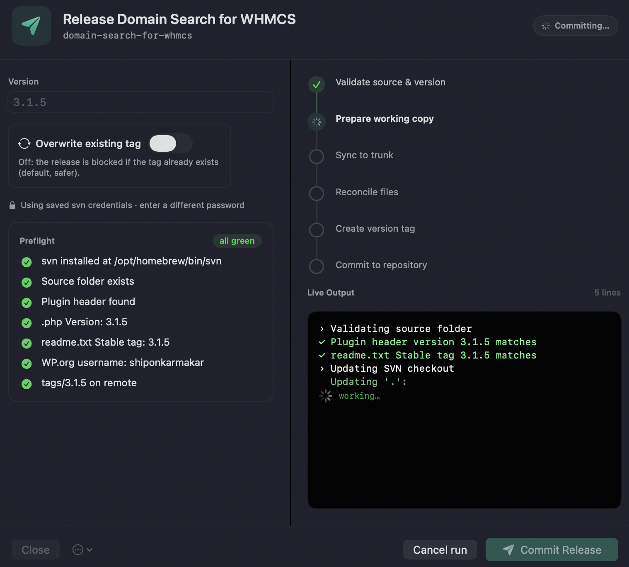Image resolution: width=629 pixels, height=567 pixels.
Task: Click the 'Validate source & version' step label
Action: coord(390,82)
